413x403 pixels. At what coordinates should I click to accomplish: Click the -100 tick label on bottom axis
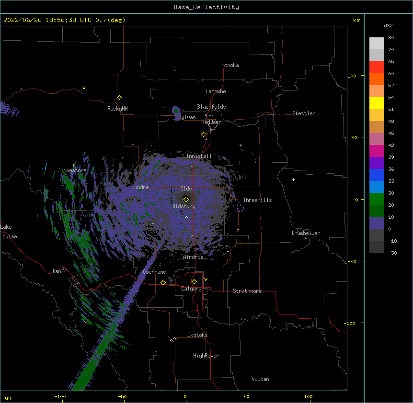60,397
